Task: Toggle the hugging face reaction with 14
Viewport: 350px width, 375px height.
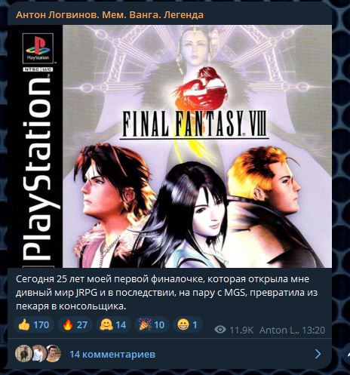Action: (x=113, y=324)
